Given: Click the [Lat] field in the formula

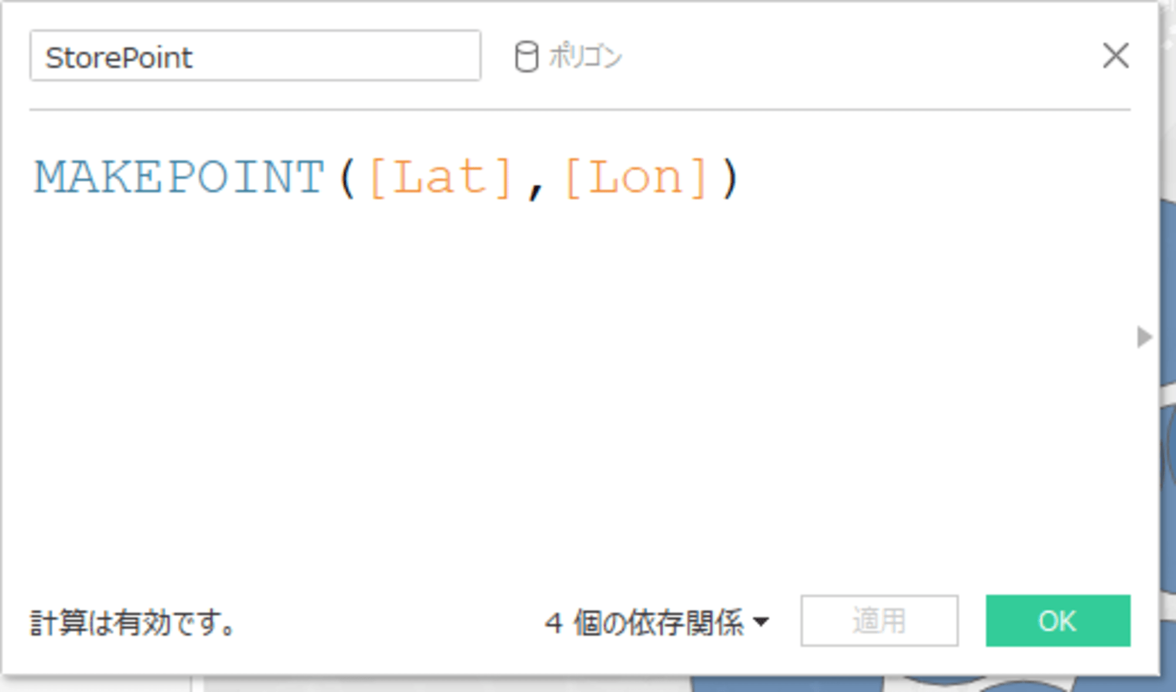Looking at the screenshot, I should click(441, 178).
